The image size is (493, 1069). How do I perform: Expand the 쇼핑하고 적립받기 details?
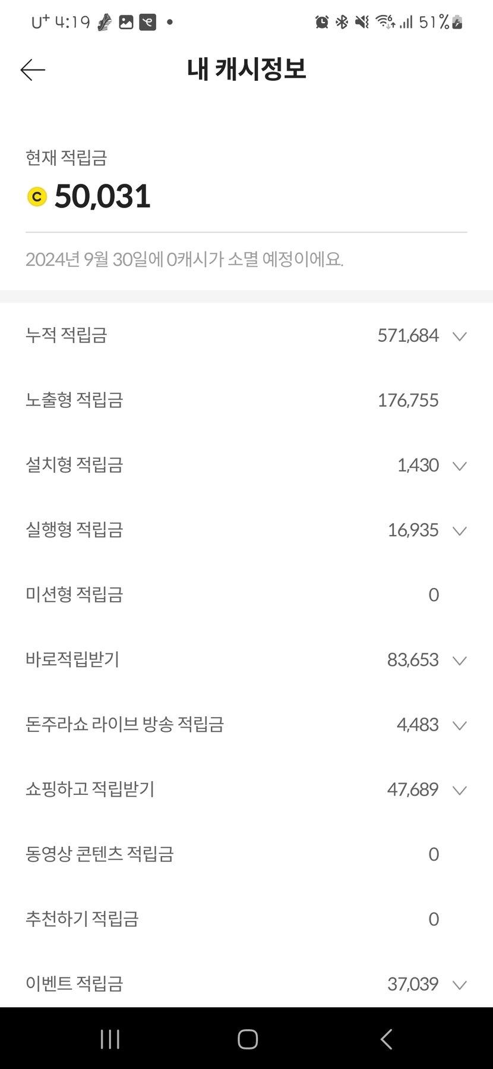point(459,790)
